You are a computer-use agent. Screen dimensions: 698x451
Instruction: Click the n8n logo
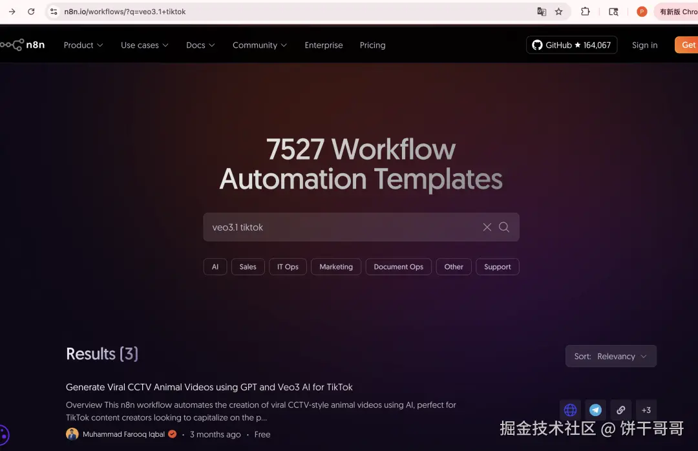23,45
